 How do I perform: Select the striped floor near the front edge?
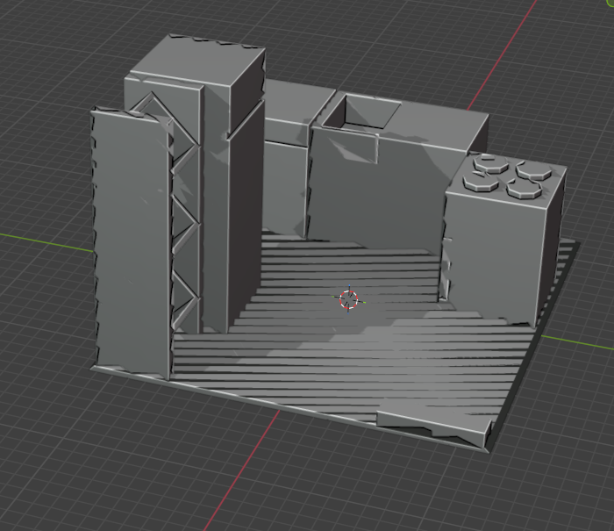point(289,386)
